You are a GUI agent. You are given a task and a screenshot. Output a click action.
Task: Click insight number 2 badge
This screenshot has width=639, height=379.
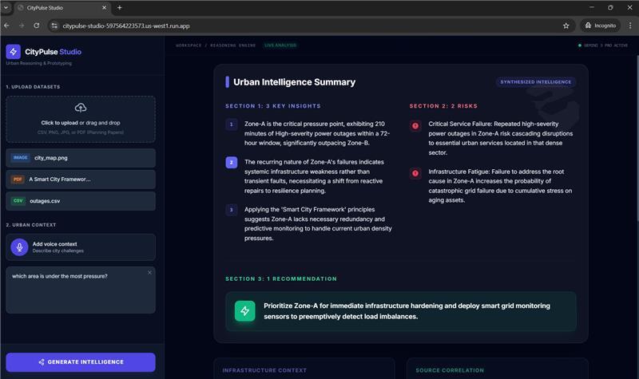coord(231,163)
